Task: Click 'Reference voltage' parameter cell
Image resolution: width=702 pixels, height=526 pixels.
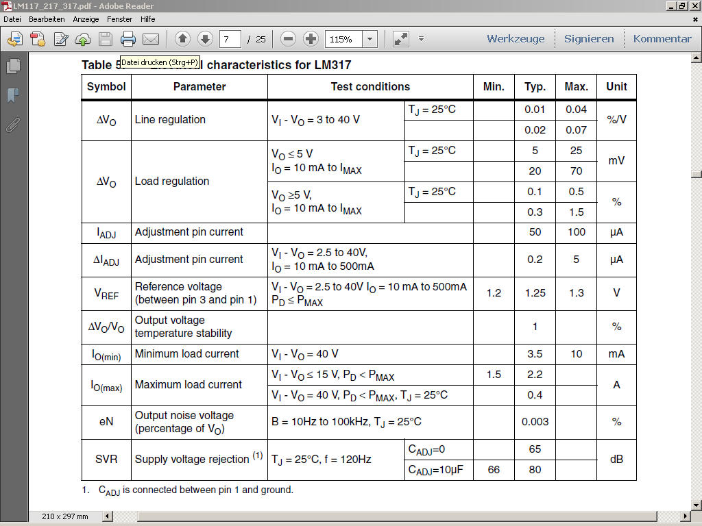Action: point(199,293)
